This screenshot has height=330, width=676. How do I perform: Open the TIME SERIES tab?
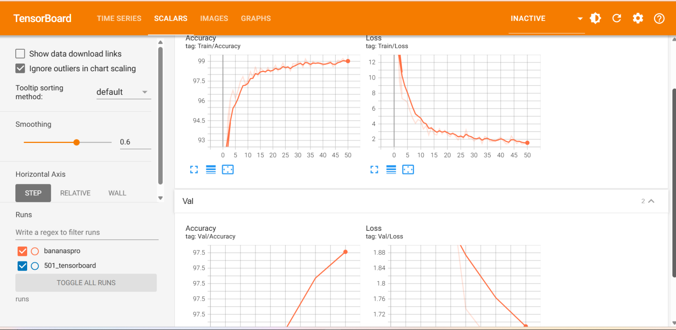(x=119, y=19)
